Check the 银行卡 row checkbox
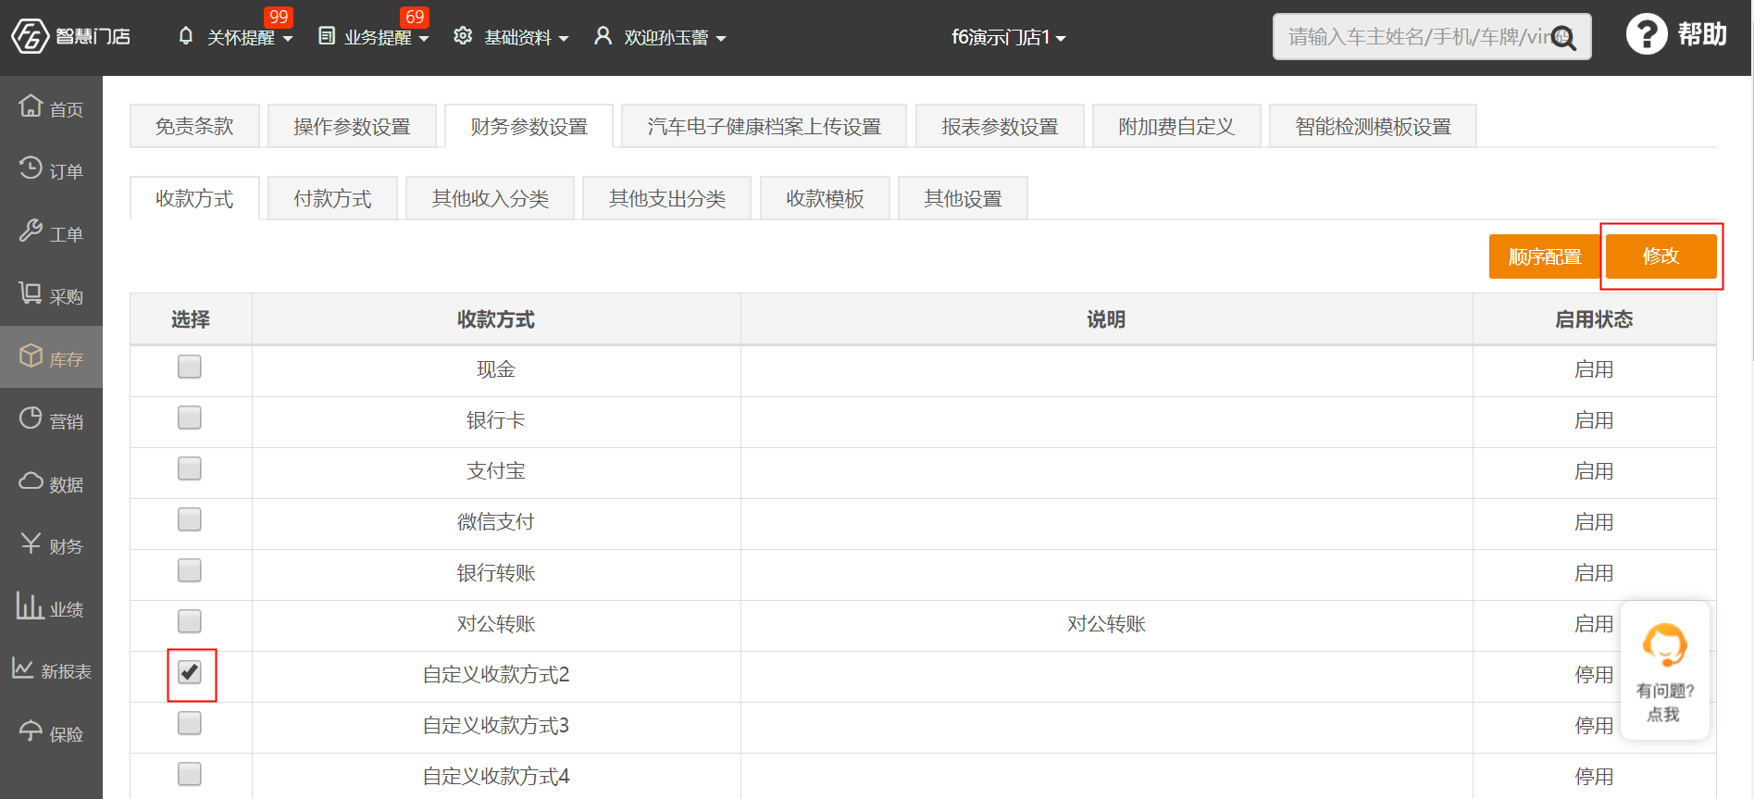Image resolution: width=1754 pixels, height=799 pixels. tap(190, 418)
